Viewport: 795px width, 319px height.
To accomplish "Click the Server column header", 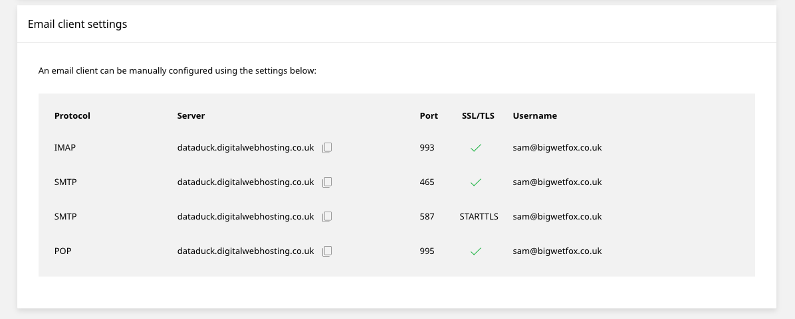I will 191,116.
